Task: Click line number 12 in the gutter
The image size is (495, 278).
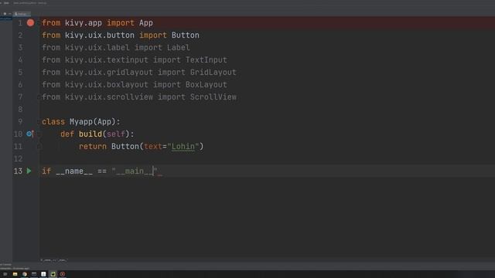Action: (x=18, y=158)
